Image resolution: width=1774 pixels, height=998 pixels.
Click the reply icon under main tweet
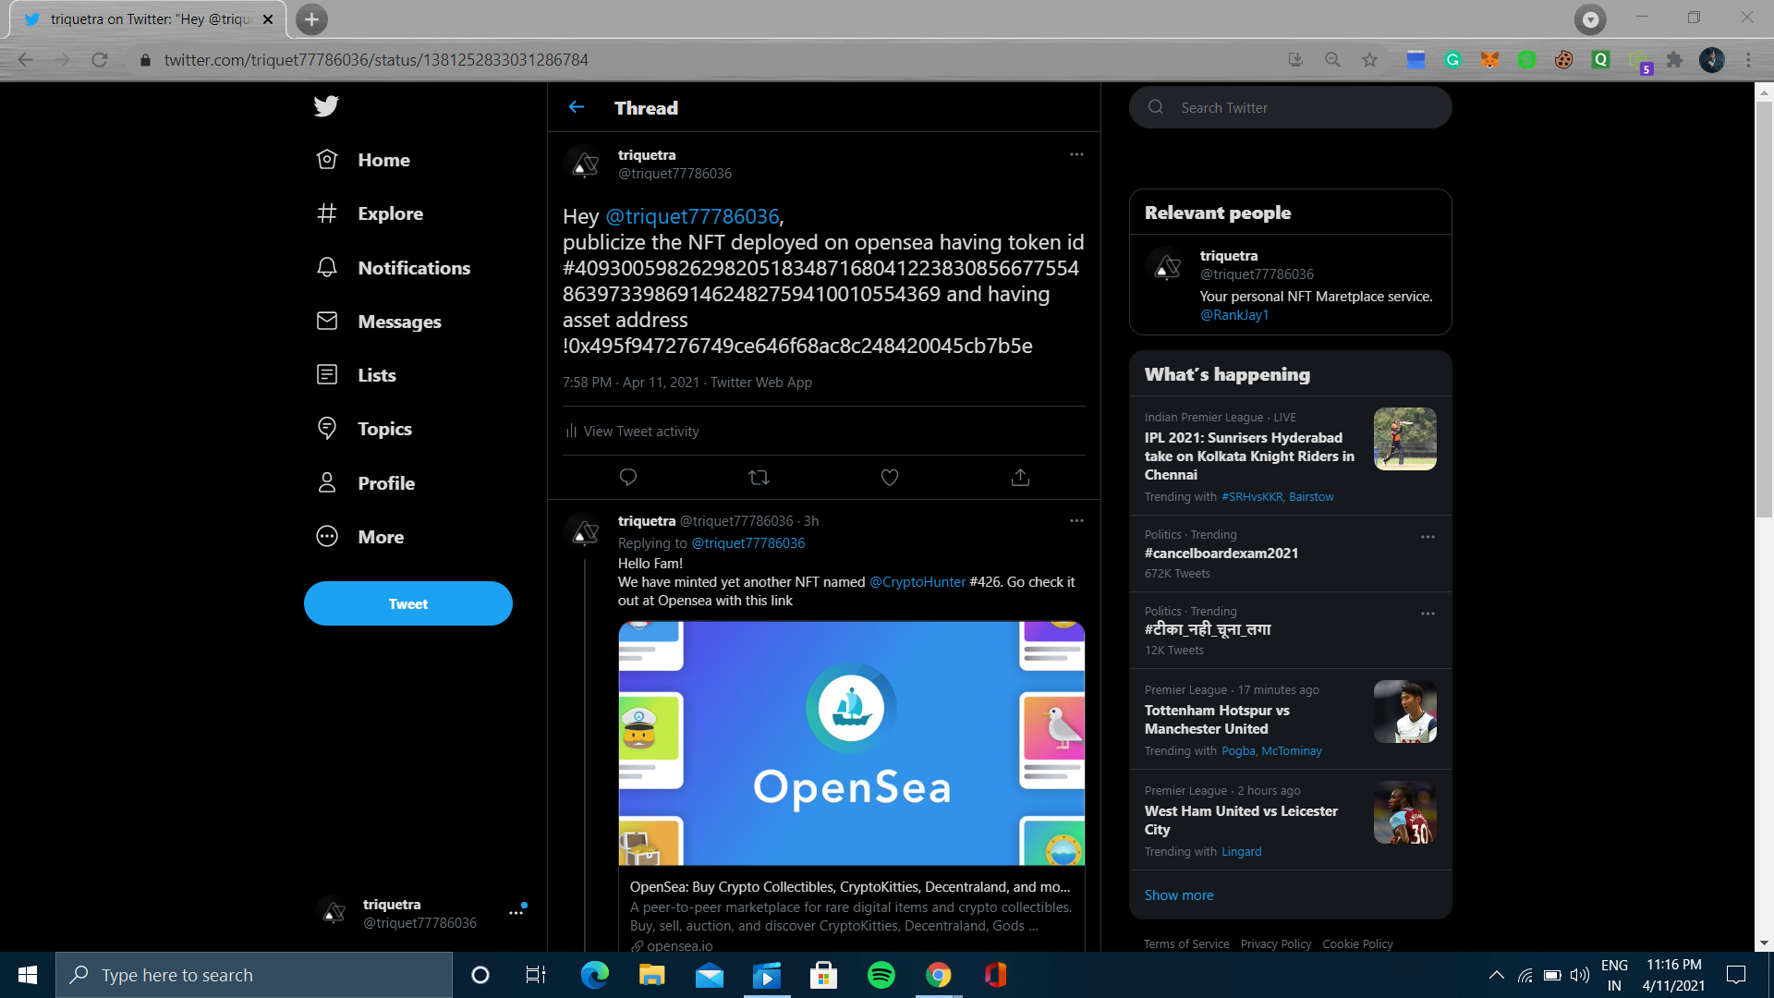tap(628, 478)
